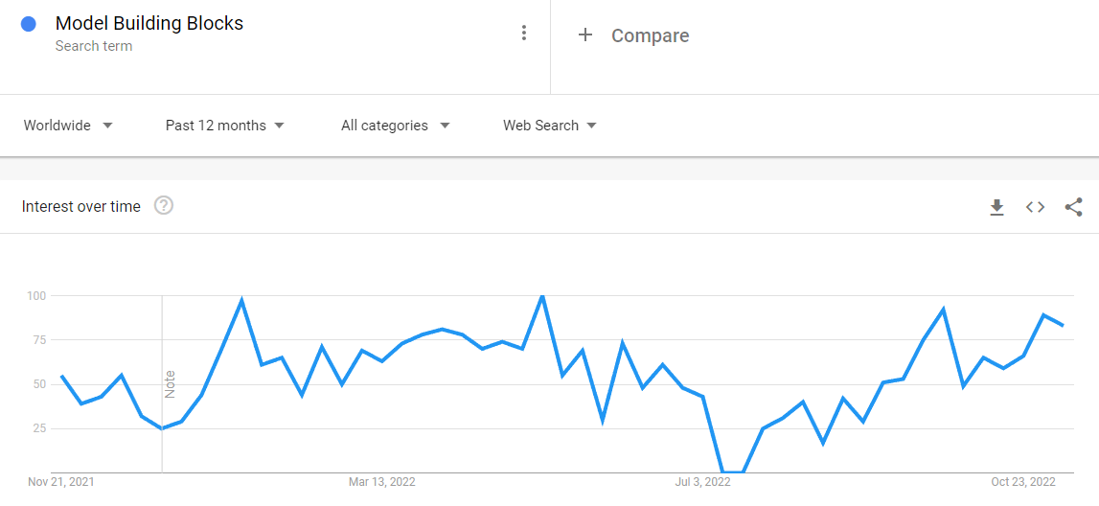Click the Search term subtitle label
The height and width of the screenshot is (506, 1099).
pyautogui.click(x=94, y=46)
